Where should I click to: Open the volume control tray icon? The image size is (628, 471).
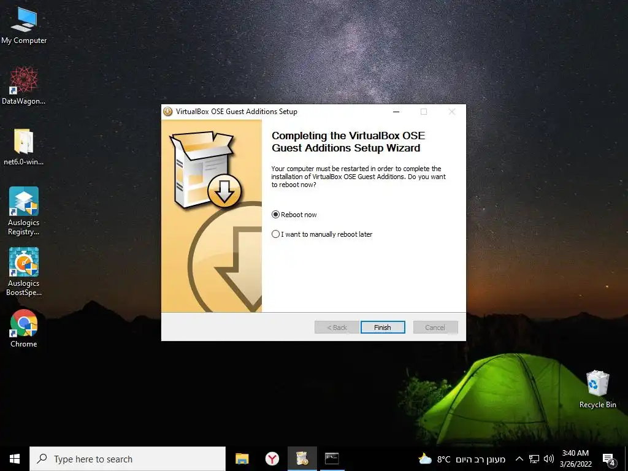tap(549, 459)
